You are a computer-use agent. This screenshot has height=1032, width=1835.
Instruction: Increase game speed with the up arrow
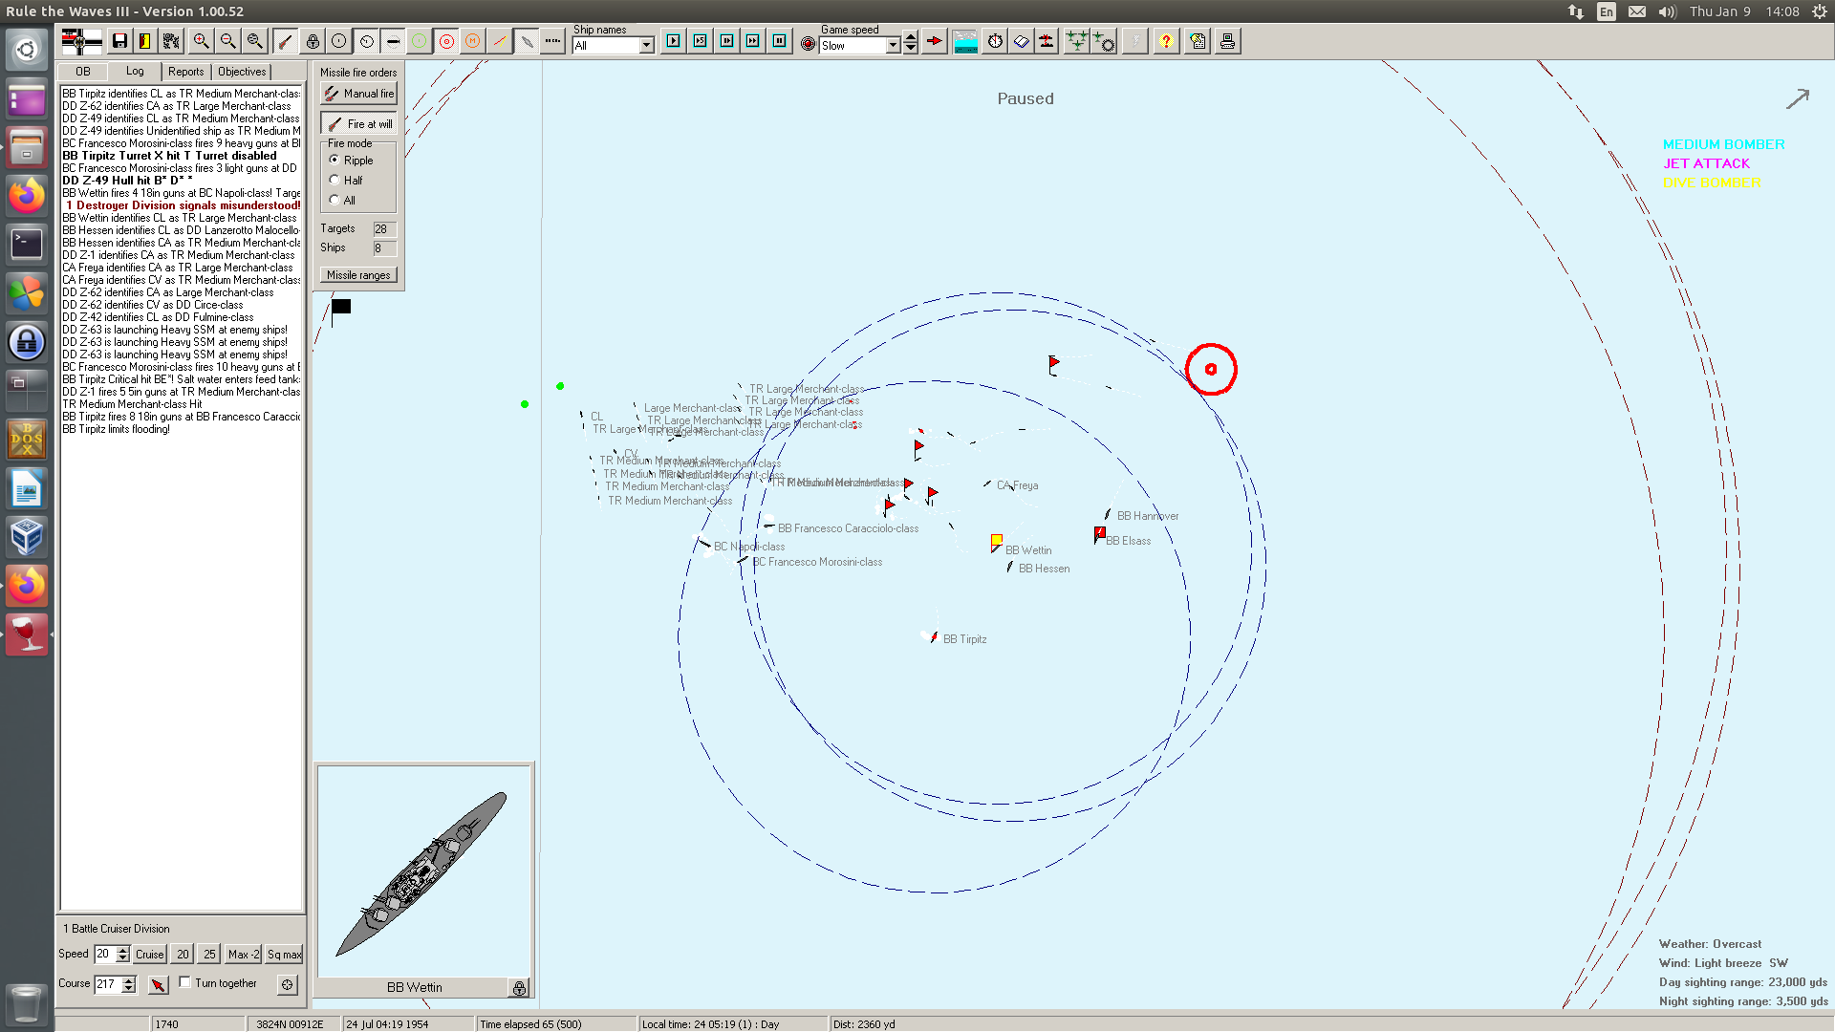coord(911,37)
